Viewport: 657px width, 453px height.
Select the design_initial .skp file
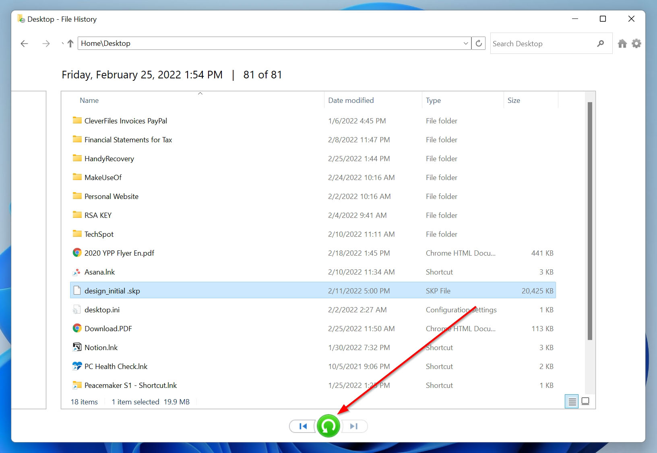(x=112, y=290)
